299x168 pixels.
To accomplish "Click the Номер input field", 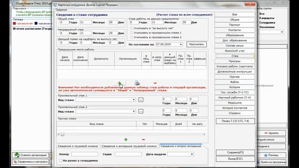I will click(x=85, y=154).
